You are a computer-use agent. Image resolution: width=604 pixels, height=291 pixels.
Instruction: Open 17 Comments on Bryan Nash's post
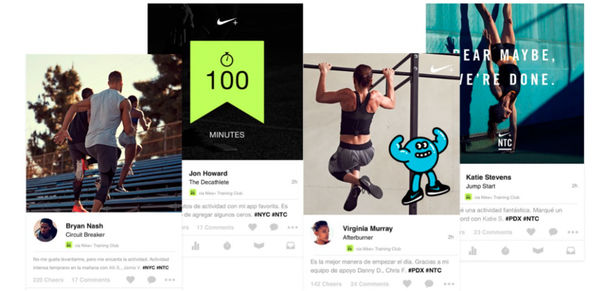pyautogui.click(x=90, y=280)
